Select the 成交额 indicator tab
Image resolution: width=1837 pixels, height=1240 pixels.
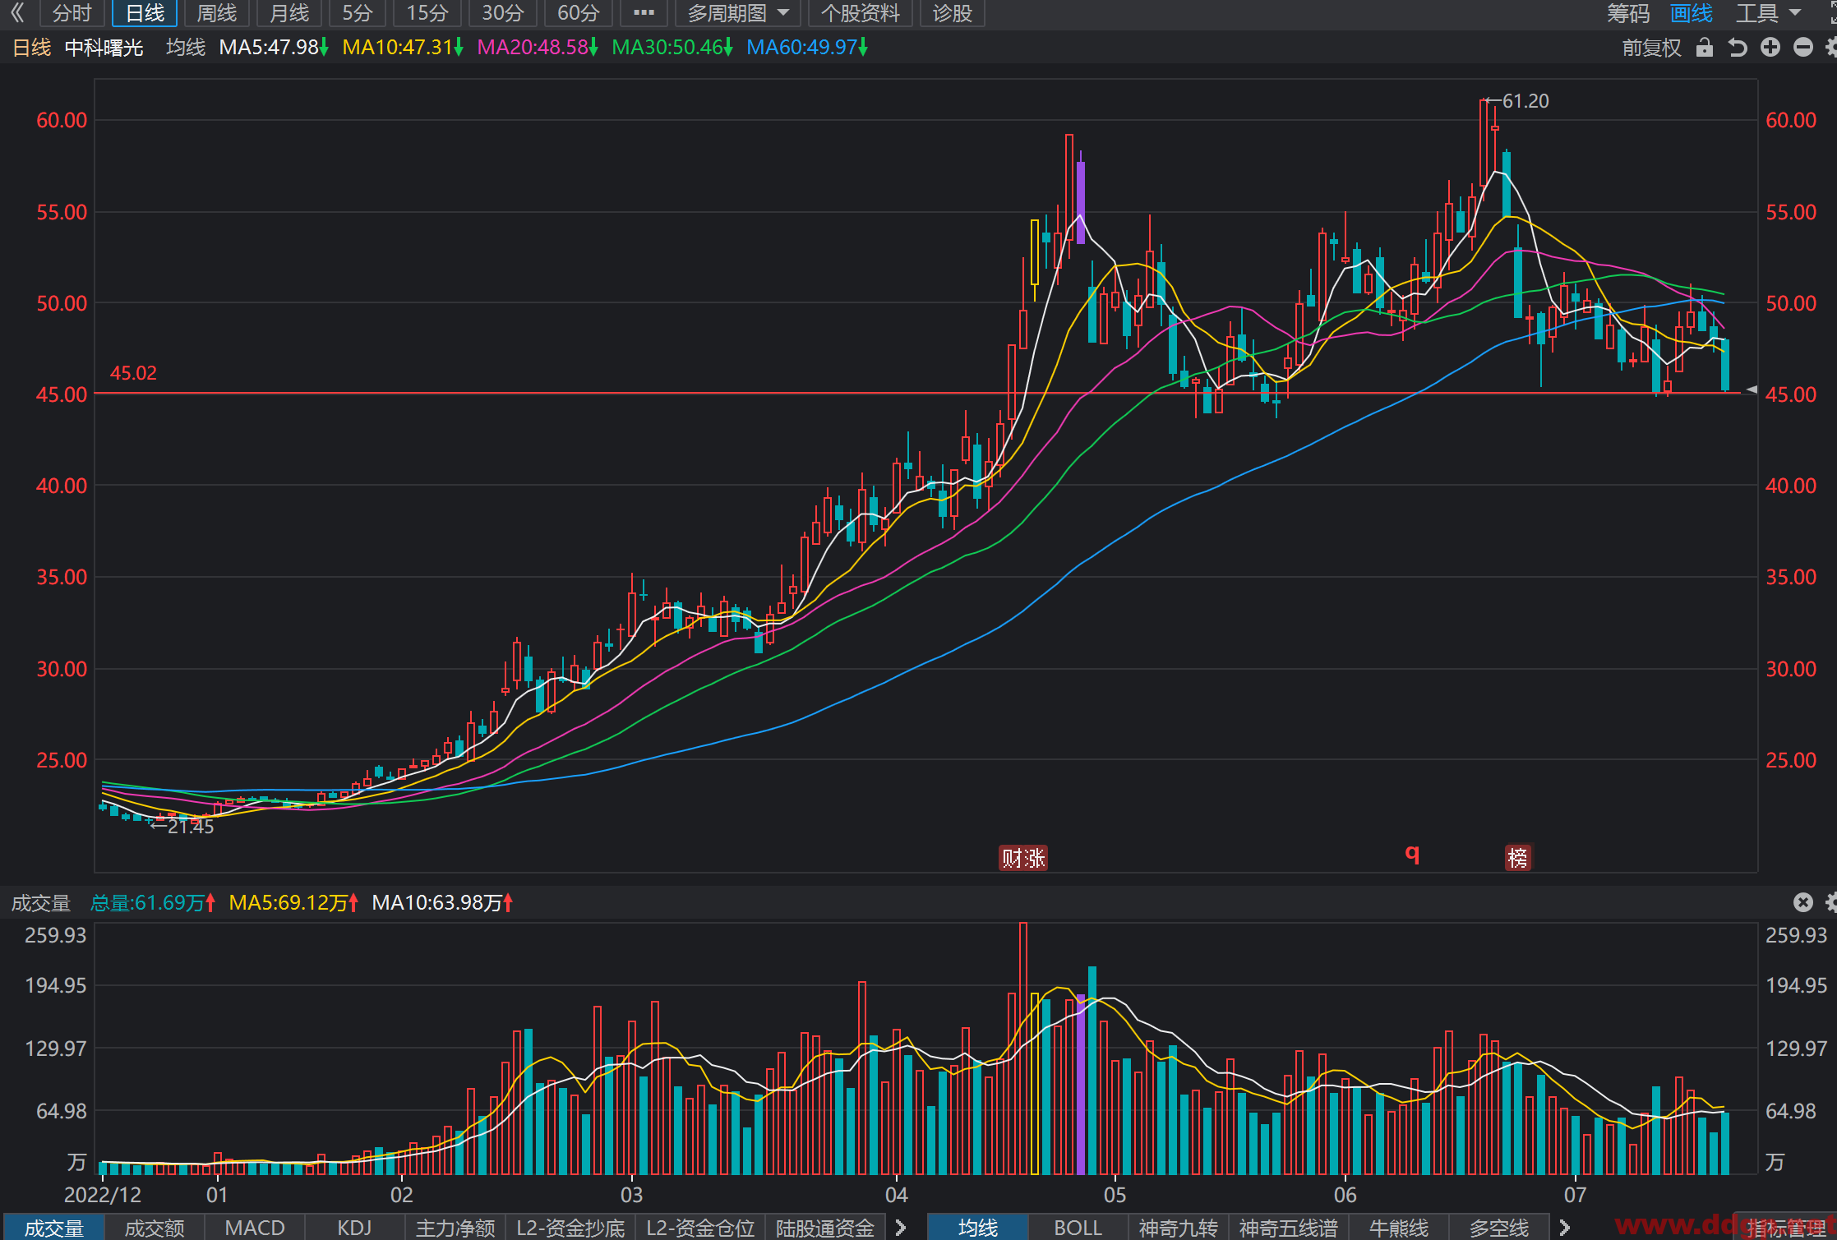point(154,1227)
